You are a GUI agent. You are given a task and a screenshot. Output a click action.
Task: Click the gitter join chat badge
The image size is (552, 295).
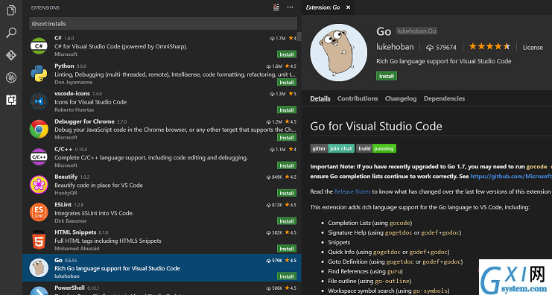tap(332, 148)
